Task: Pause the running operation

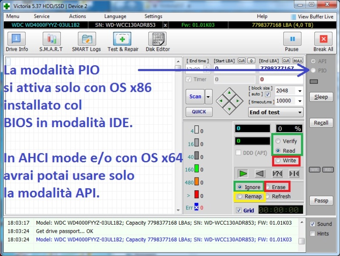Action: [x=292, y=42]
